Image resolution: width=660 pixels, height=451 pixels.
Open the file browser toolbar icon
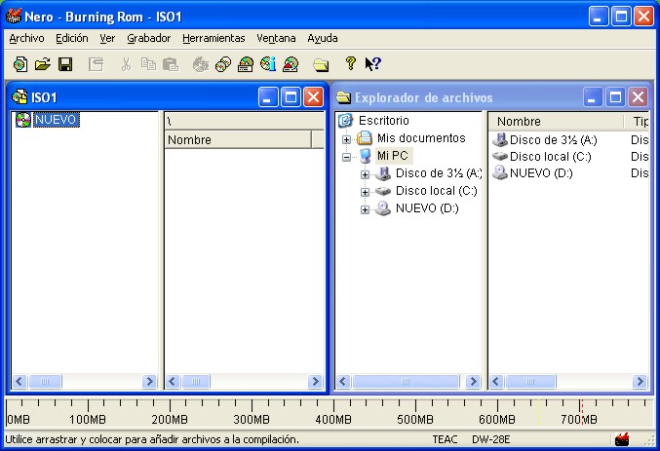pos(321,64)
